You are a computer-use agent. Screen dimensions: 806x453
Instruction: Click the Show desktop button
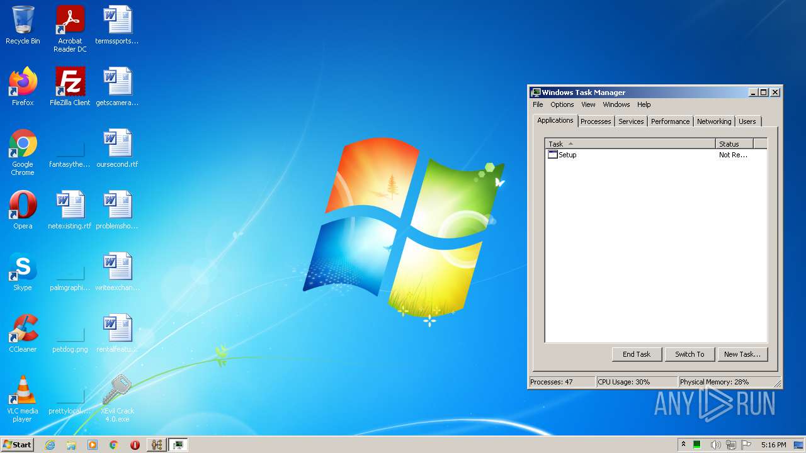[x=799, y=445]
